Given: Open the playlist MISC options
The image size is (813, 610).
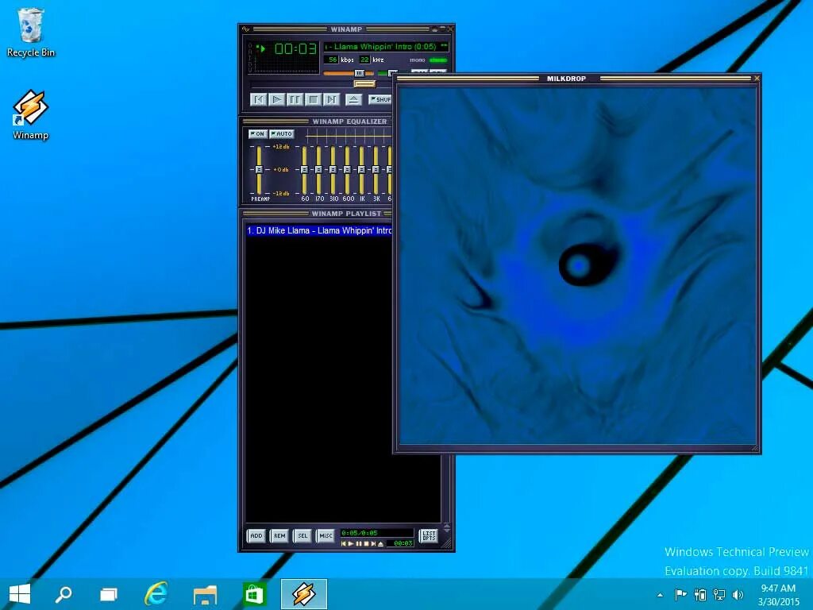Looking at the screenshot, I should click(x=325, y=535).
